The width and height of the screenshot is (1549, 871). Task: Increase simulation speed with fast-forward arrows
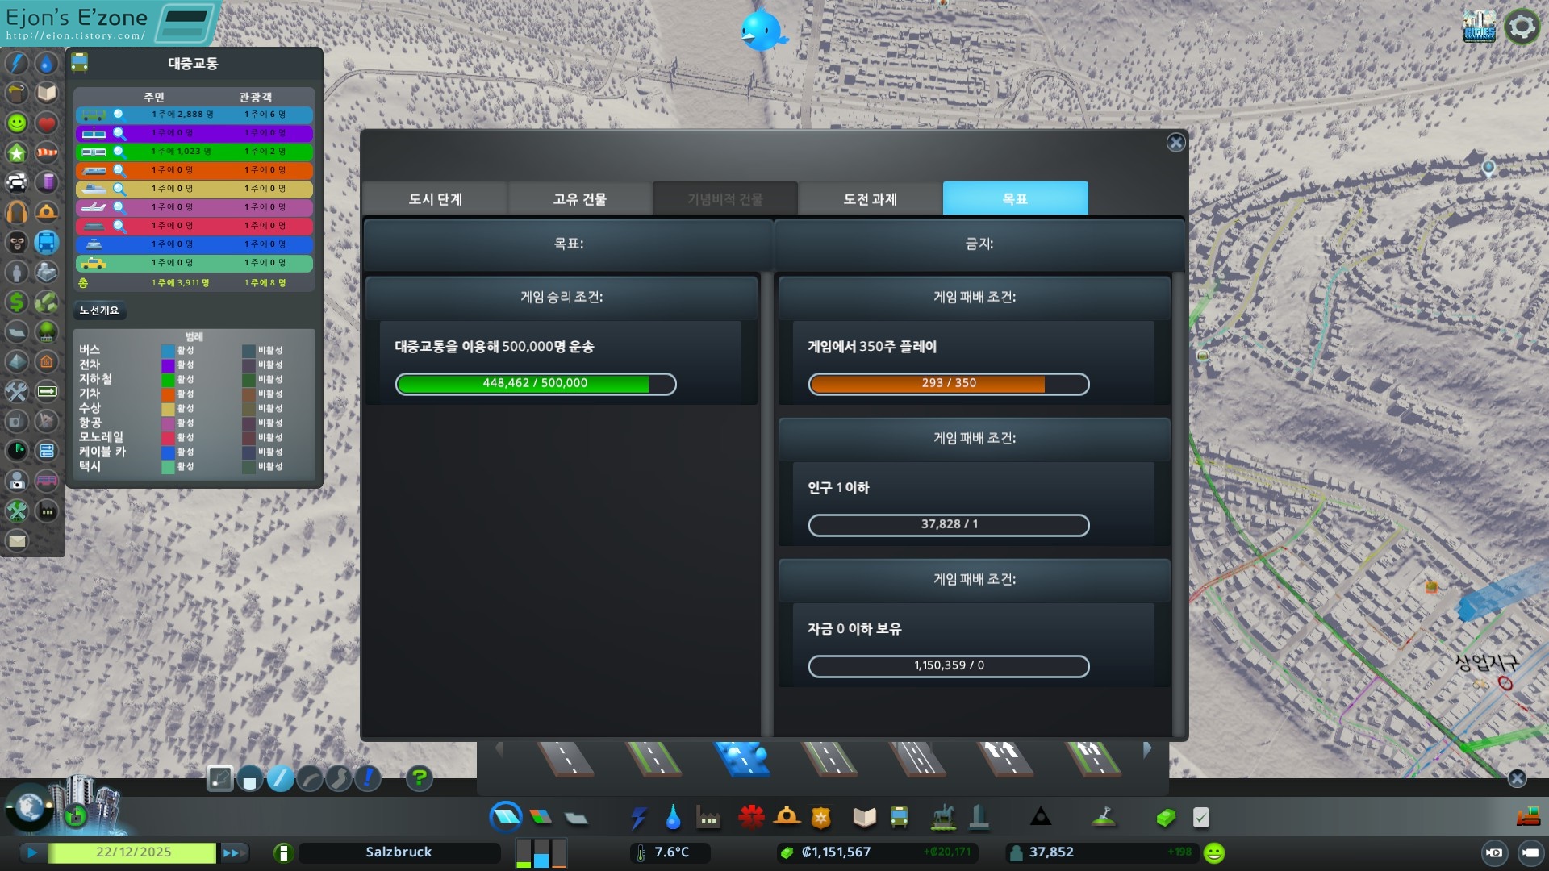[232, 852]
